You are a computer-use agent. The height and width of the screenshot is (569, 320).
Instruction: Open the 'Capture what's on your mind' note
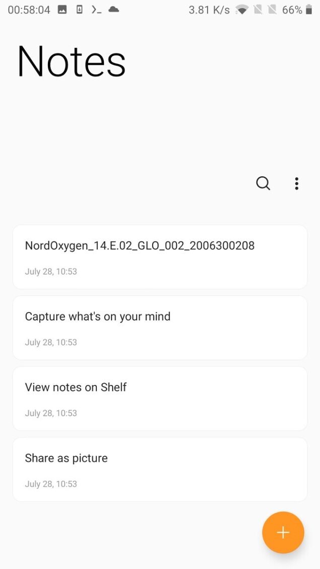tap(98, 317)
